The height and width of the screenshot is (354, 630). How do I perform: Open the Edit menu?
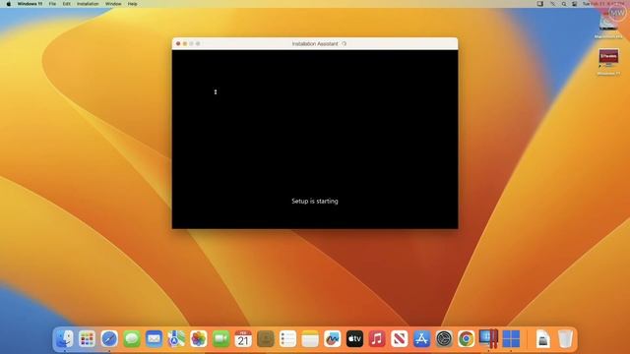click(x=66, y=4)
